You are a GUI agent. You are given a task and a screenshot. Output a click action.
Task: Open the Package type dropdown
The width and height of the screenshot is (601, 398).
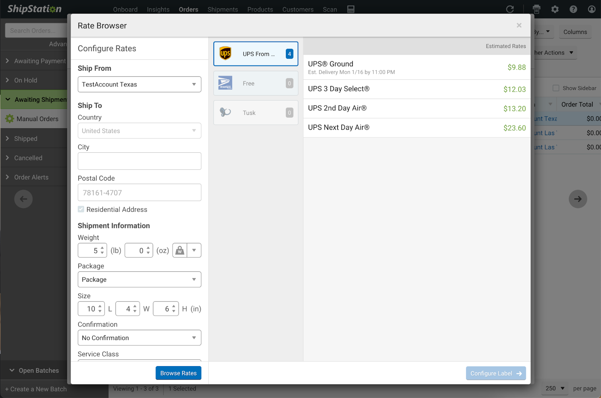(139, 279)
